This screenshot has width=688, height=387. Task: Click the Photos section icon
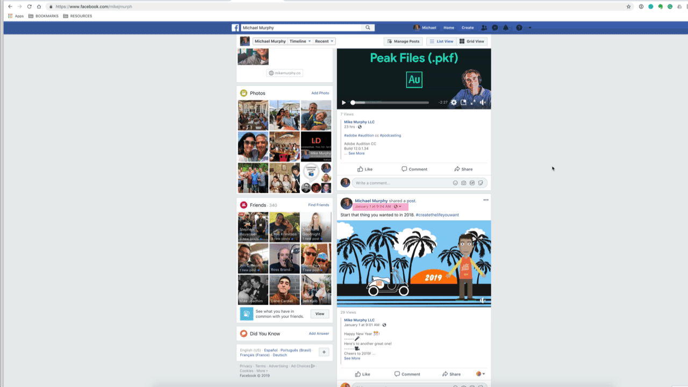pyautogui.click(x=243, y=93)
